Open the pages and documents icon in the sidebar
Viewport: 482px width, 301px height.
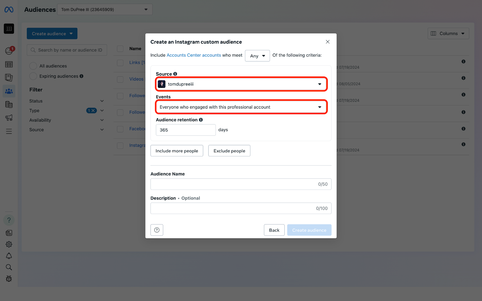(x=9, y=78)
